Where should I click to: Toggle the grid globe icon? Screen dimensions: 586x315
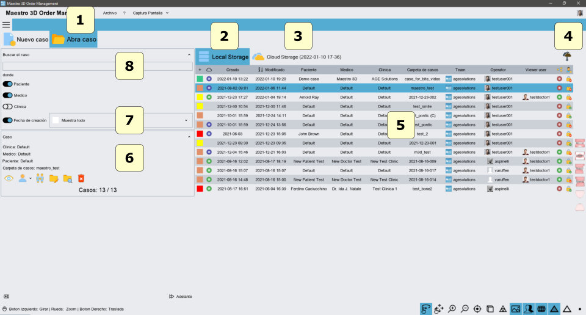pyautogui.click(x=541, y=309)
